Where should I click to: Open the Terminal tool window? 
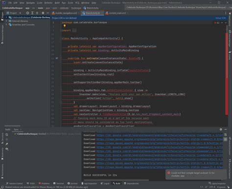pos(59,184)
